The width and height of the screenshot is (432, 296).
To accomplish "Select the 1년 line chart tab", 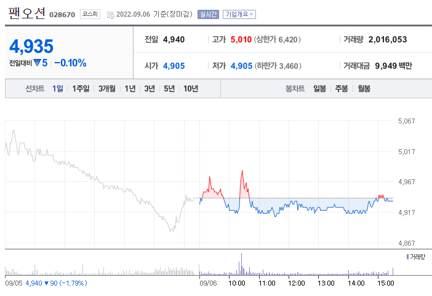I will (130, 88).
